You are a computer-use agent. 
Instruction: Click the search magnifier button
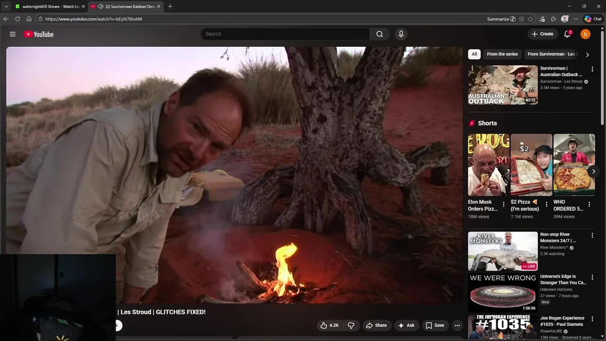380,34
